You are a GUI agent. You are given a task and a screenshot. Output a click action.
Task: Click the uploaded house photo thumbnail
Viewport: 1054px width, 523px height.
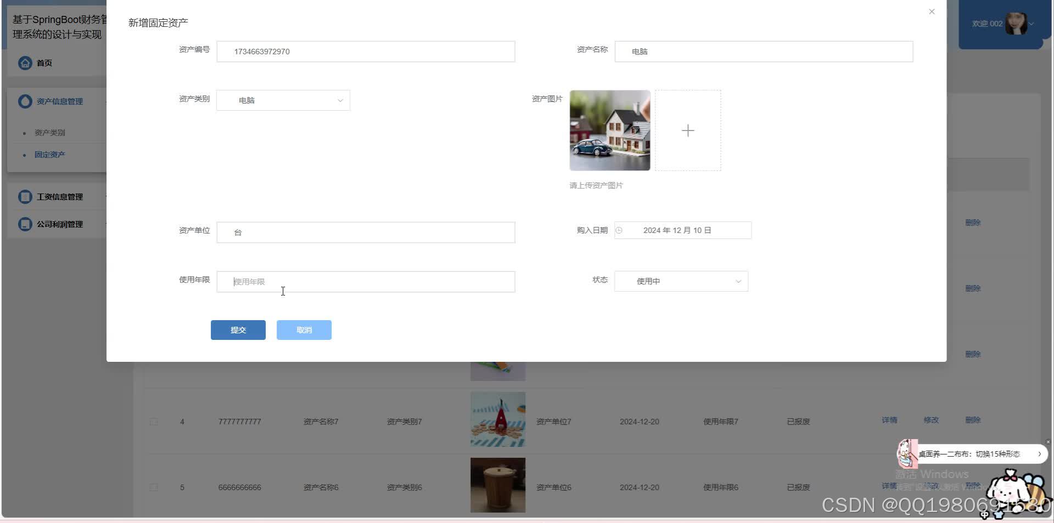(x=609, y=130)
